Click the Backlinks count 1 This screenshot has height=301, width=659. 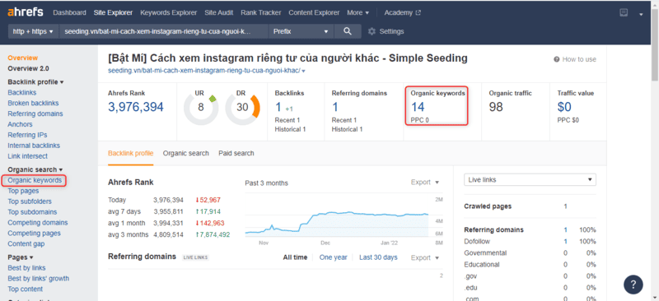[278, 107]
